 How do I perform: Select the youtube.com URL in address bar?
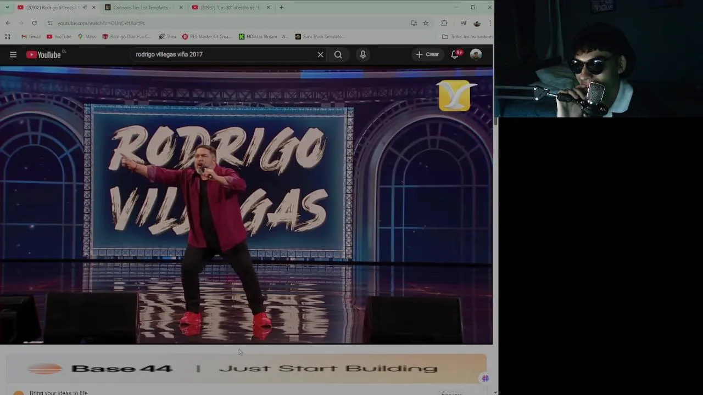tap(101, 23)
